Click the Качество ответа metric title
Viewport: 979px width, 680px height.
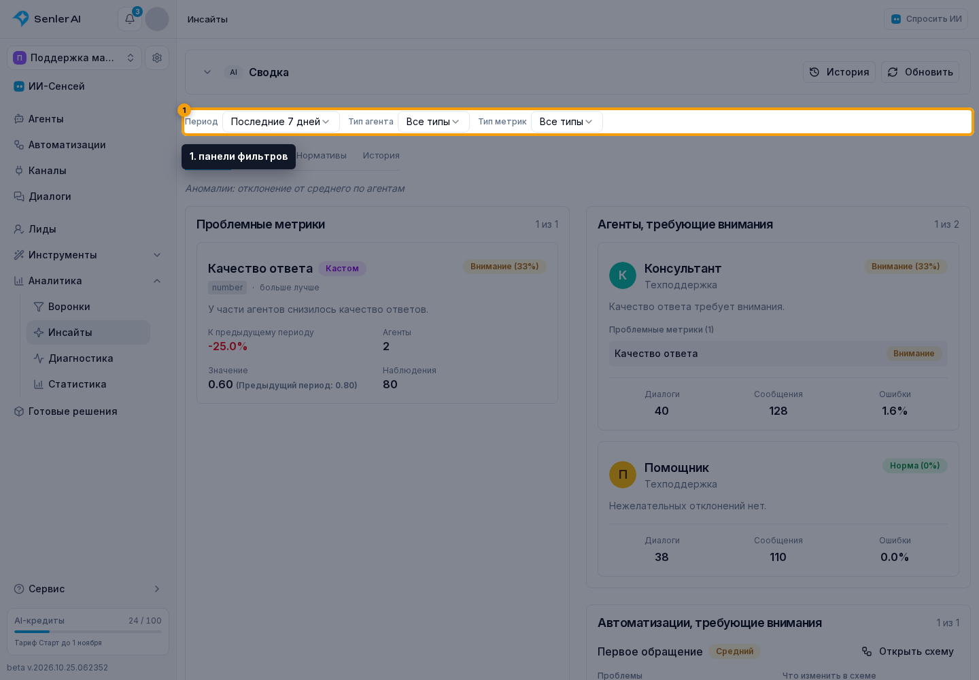(260, 269)
